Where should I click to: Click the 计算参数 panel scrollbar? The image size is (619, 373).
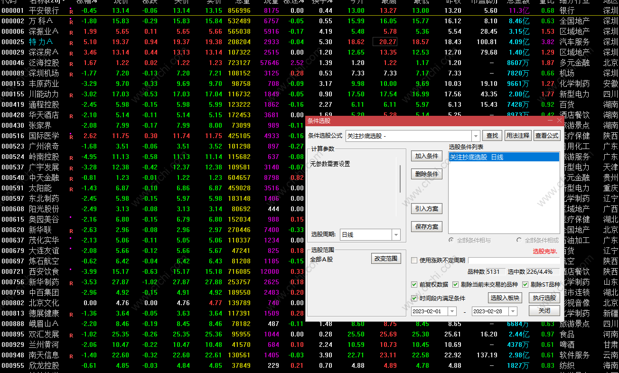(400, 179)
